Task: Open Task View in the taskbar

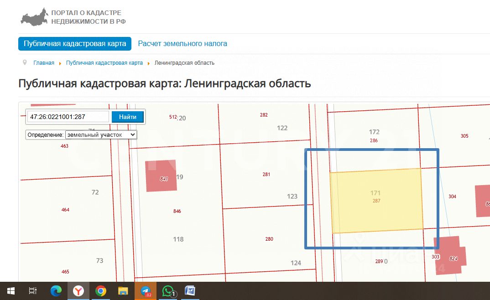Action: tap(33, 291)
